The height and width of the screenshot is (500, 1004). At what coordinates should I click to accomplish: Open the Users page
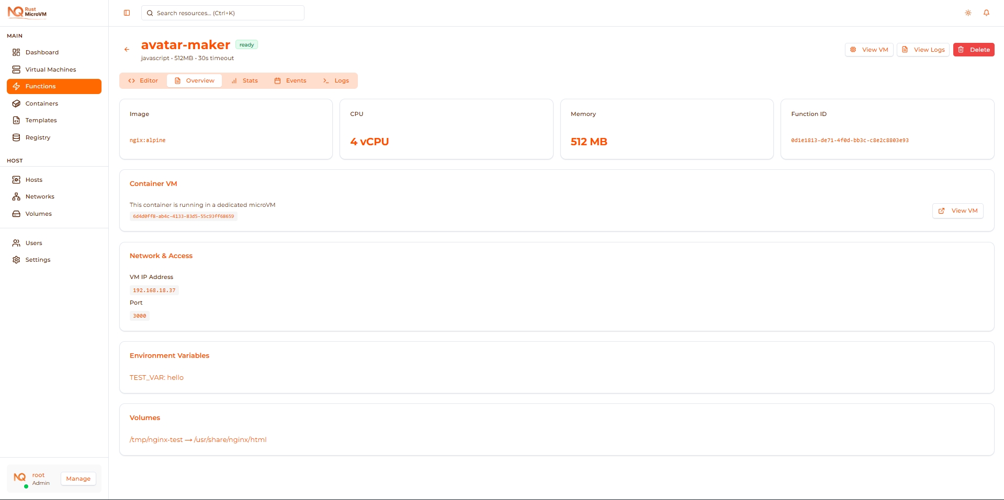34,242
